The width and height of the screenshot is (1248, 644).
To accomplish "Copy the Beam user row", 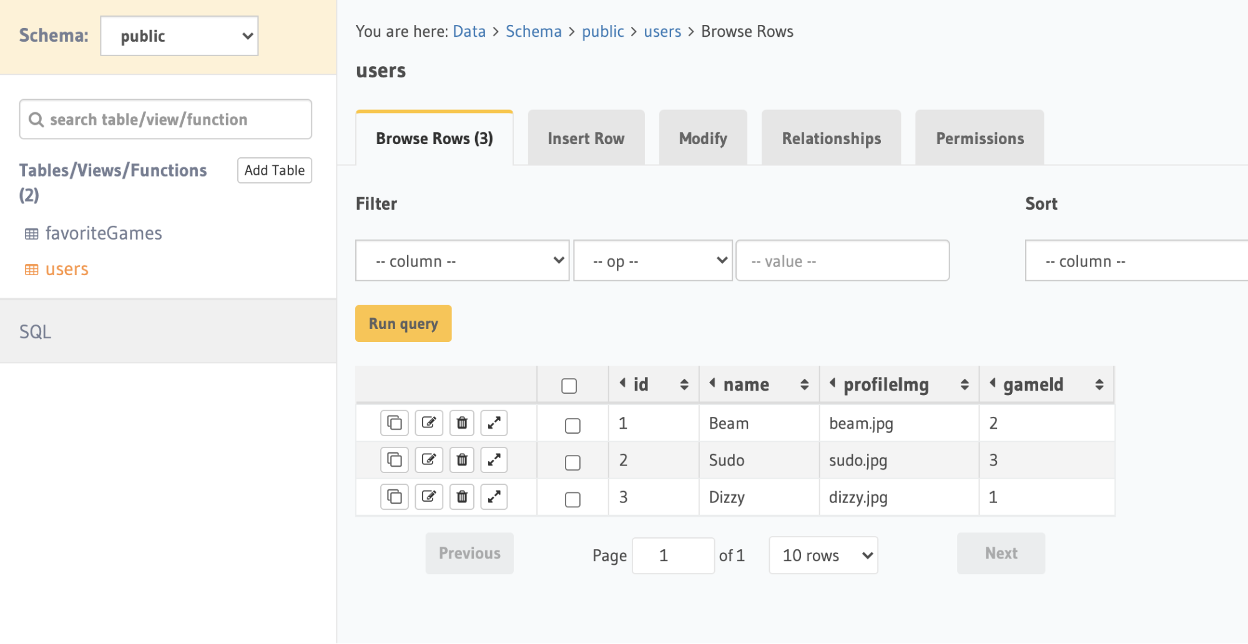I will tap(394, 422).
